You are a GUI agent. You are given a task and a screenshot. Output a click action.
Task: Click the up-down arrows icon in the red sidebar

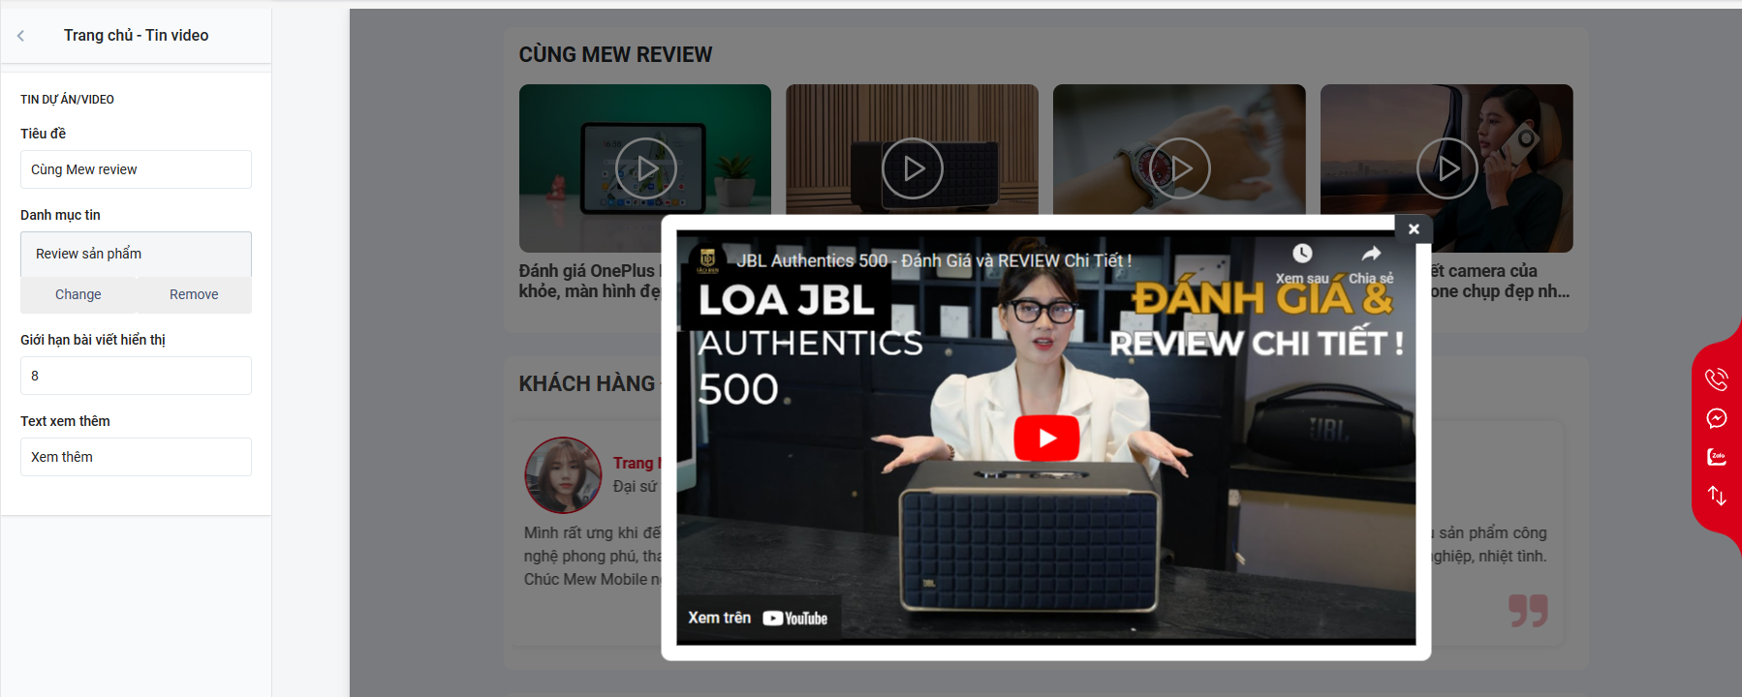coord(1717,496)
